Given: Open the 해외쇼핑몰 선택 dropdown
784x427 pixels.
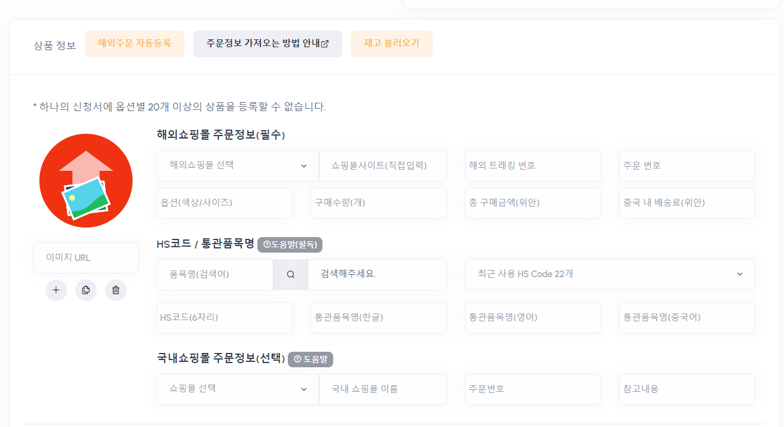Looking at the screenshot, I should (x=238, y=166).
